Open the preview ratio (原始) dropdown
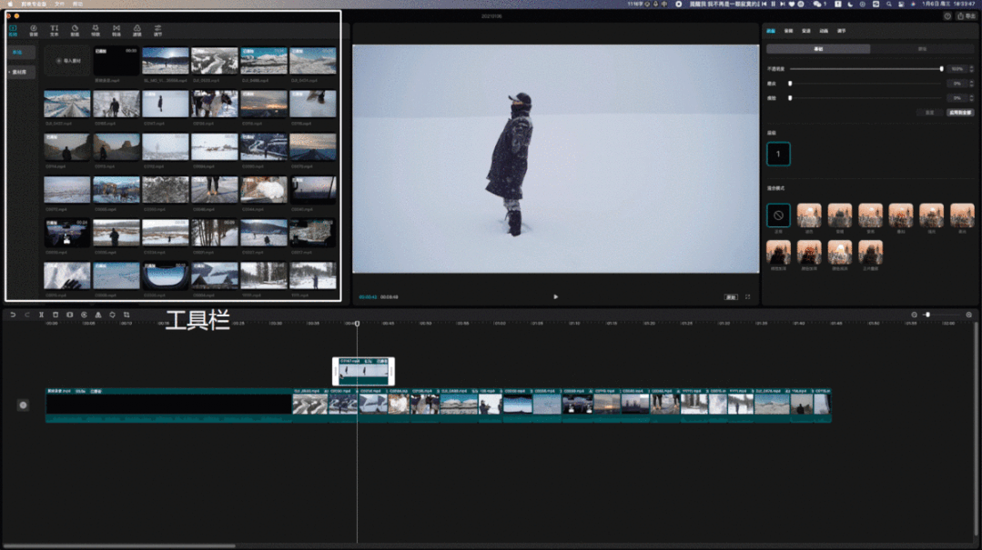 731,296
